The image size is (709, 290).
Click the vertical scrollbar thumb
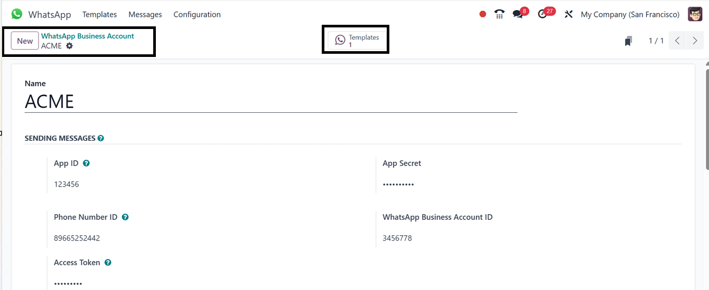coord(707,119)
